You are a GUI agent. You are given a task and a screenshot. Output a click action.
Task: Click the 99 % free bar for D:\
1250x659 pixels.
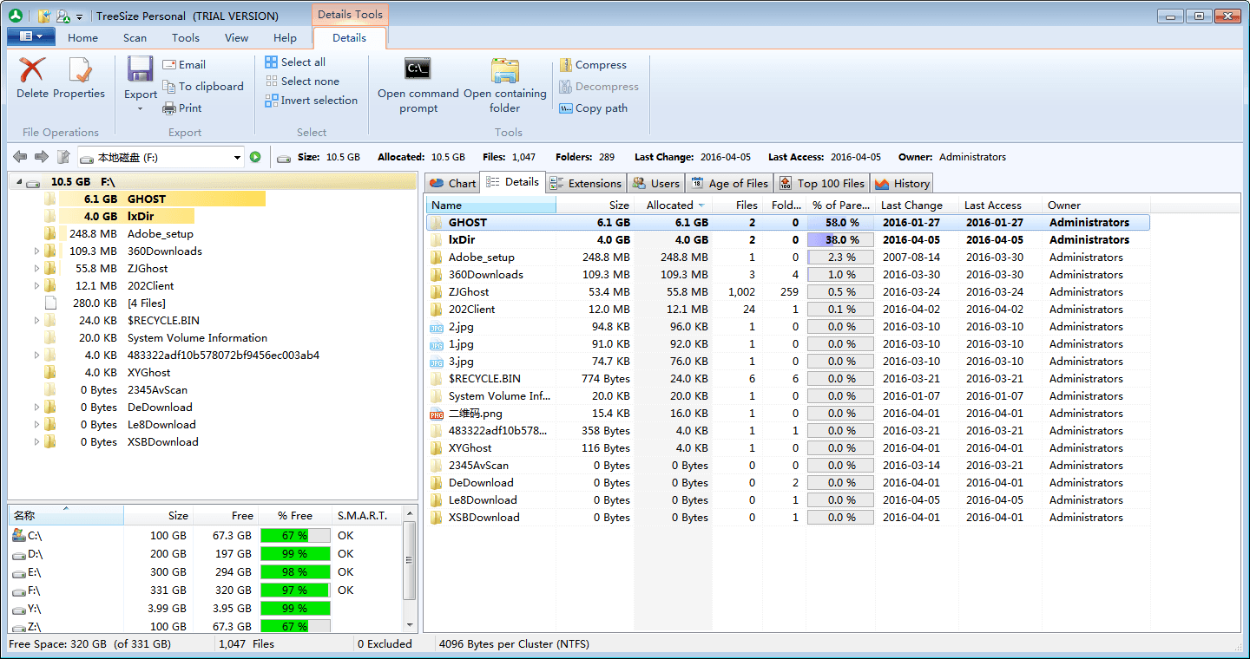point(295,554)
